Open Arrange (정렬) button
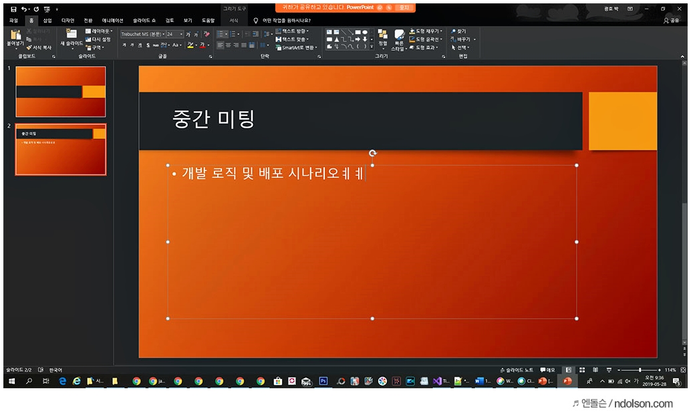 click(382, 39)
